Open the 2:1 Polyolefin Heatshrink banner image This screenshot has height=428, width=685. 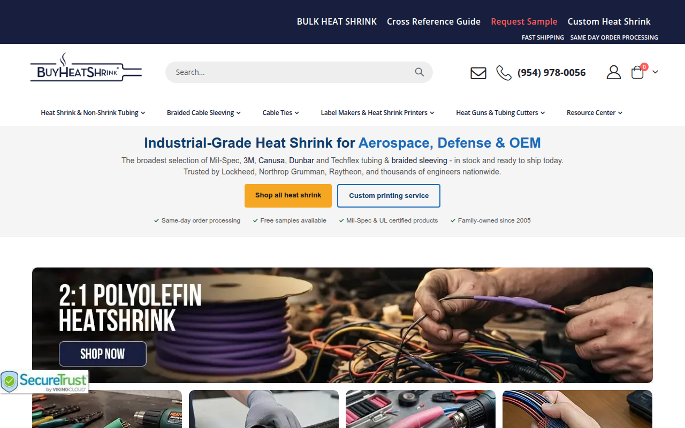pyautogui.click(x=342, y=325)
